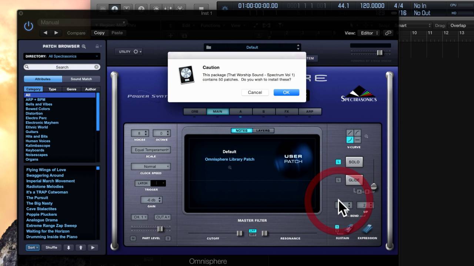Image resolution: width=474 pixels, height=266 pixels.
Task: Open the Sort dropdown
Action: coord(33,248)
